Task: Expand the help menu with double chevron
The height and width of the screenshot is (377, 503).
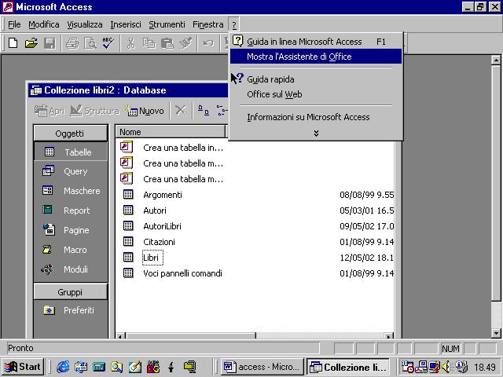Action: [316, 133]
